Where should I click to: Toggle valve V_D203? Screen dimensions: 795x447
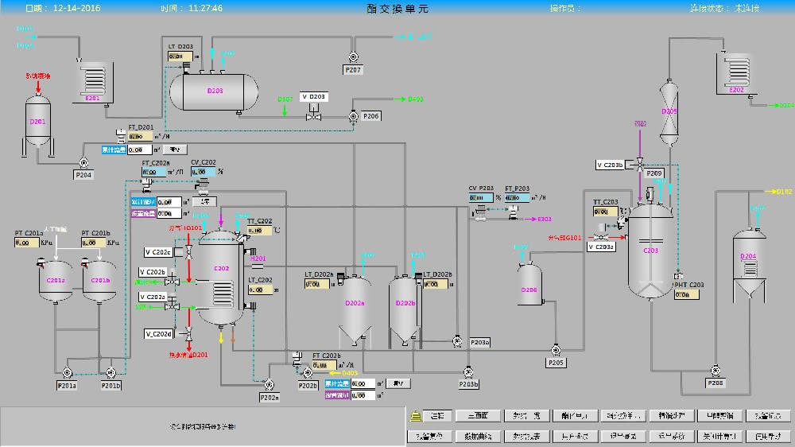click(x=314, y=116)
